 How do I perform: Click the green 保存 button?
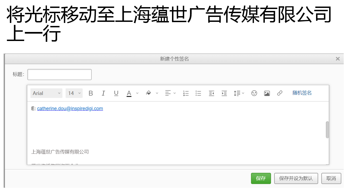coord(261,178)
